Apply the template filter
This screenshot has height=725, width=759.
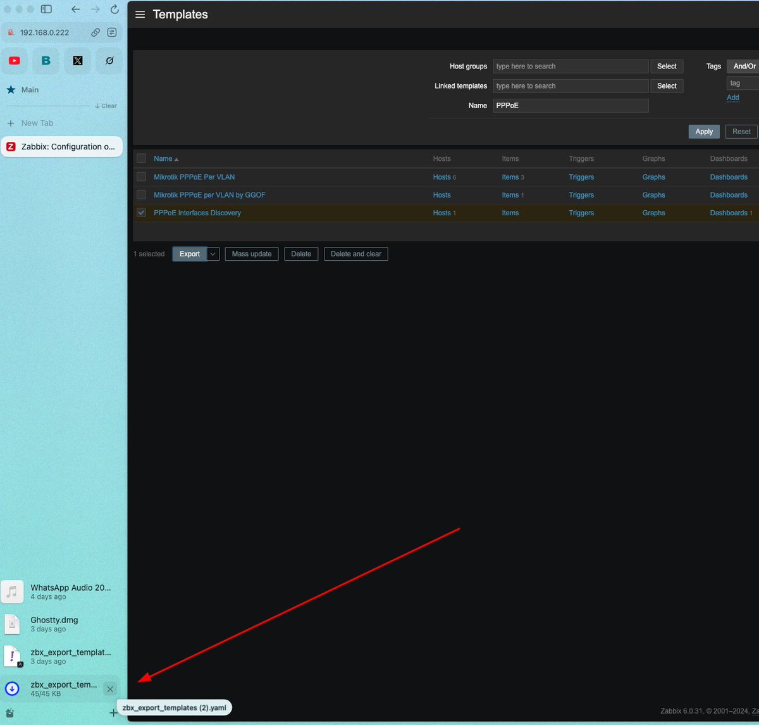pos(704,131)
